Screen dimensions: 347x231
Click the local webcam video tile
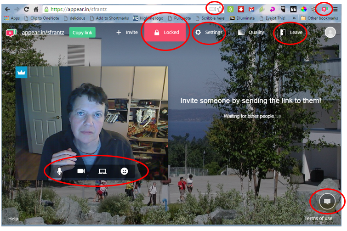click(x=91, y=124)
